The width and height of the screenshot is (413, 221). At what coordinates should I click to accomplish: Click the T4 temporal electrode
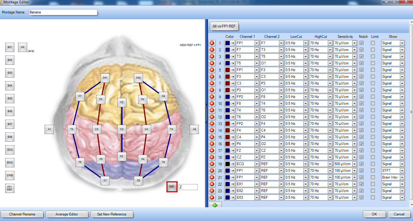(x=172, y=129)
